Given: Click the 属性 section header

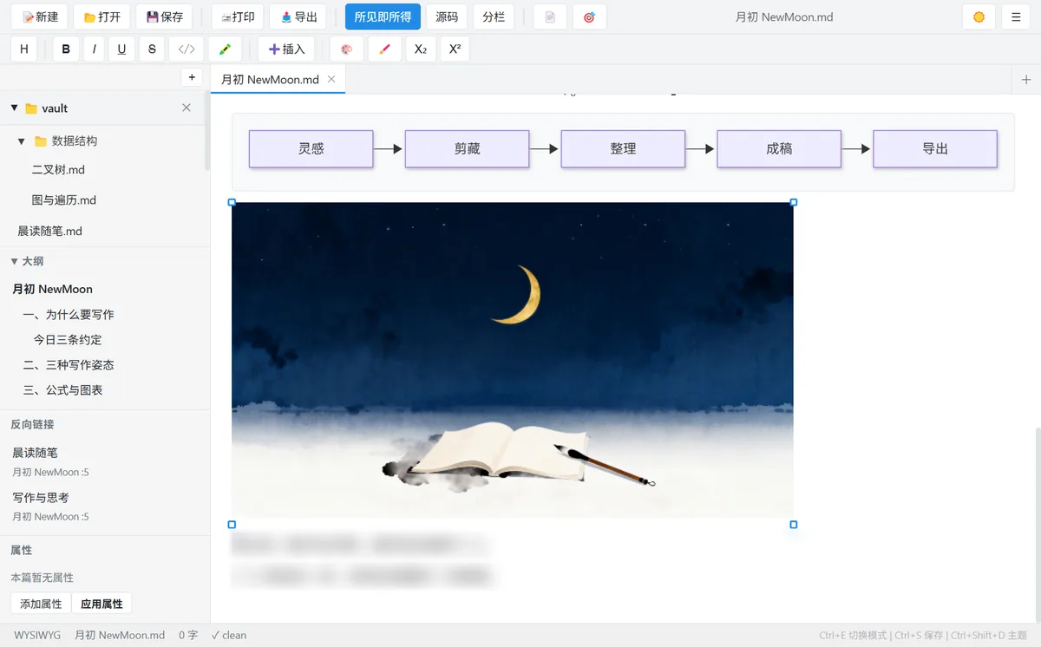Looking at the screenshot, I should tap(22, 550).
